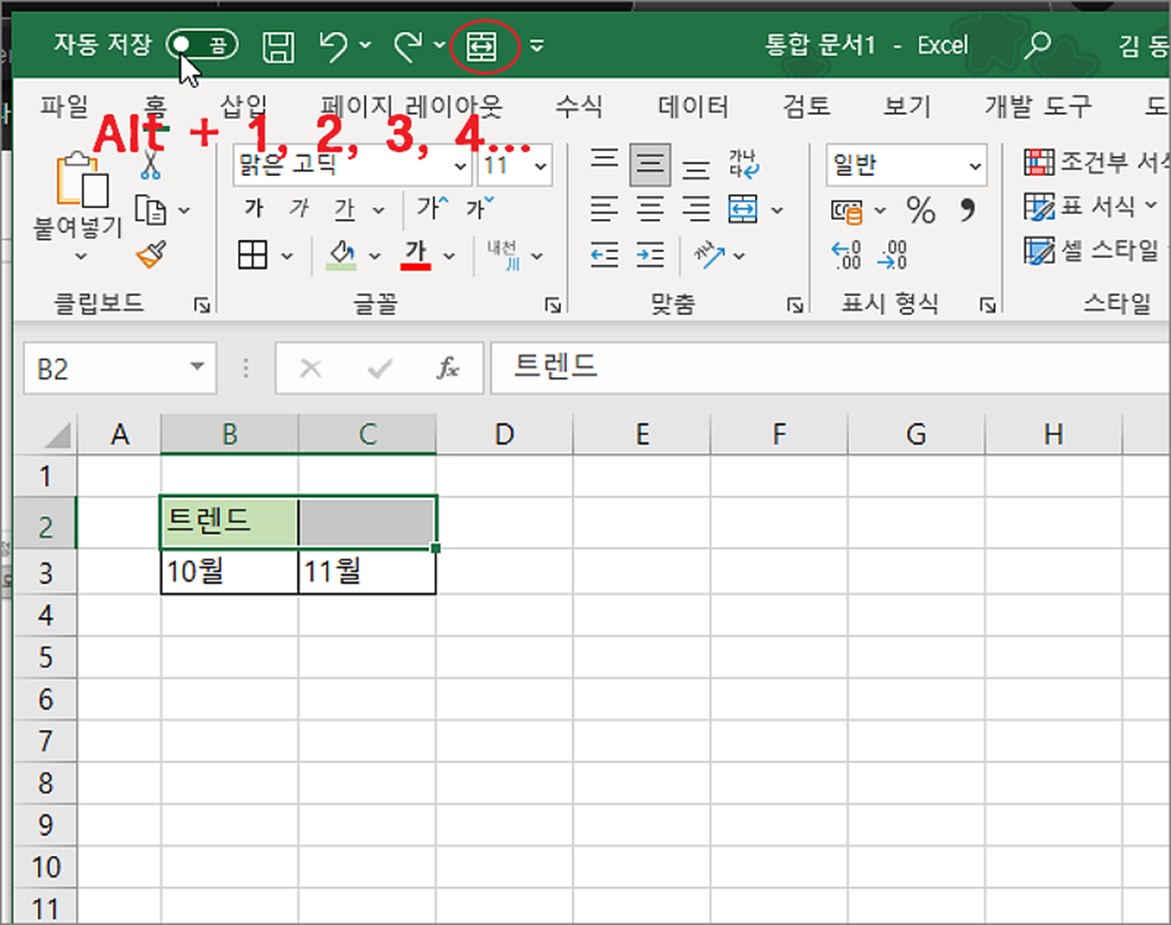Click the phonetic guide 내천 icon

pyautogui.click(x=504, y=255)
